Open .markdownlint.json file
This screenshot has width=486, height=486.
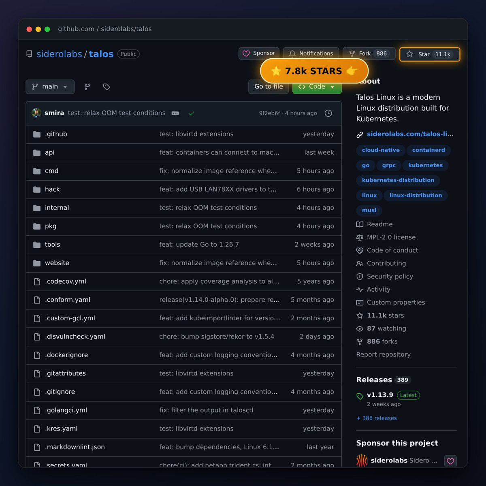pyautogui.click(x=75, y=447)
